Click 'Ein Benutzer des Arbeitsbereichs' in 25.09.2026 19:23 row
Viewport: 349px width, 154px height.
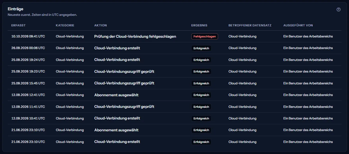[x=308, y=71]
